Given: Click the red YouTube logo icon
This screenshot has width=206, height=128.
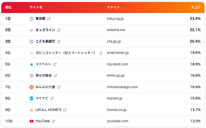Looking at the screenshot, I should coord(31,121).
